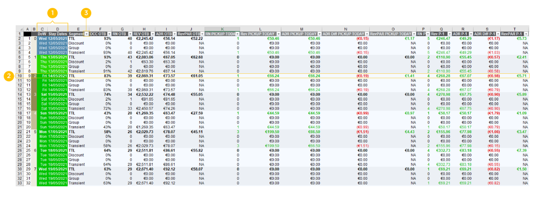The height and width of the screenshot is (197, 537).
Task: Open the Segment column filter dropdown
Action: (87, 34)
